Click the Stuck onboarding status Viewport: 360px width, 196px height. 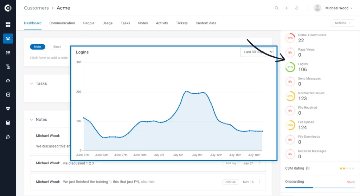tap(351, 182)
